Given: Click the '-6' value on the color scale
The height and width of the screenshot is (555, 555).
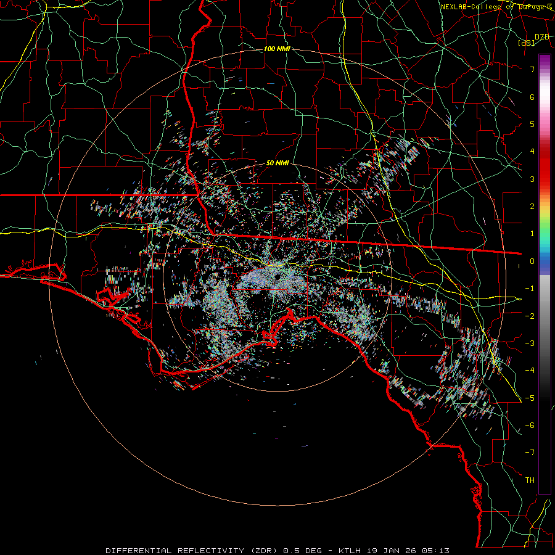Looking at the screenshot, I should [x=530, y=425].
